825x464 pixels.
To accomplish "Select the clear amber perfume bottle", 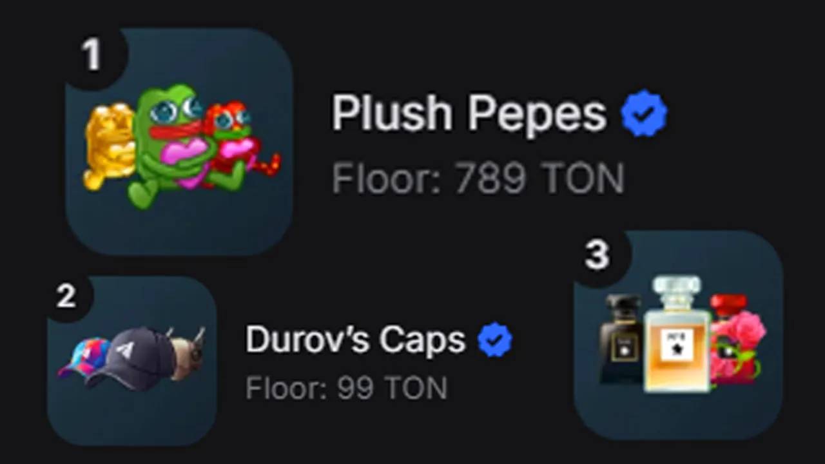I will point(677,334).
